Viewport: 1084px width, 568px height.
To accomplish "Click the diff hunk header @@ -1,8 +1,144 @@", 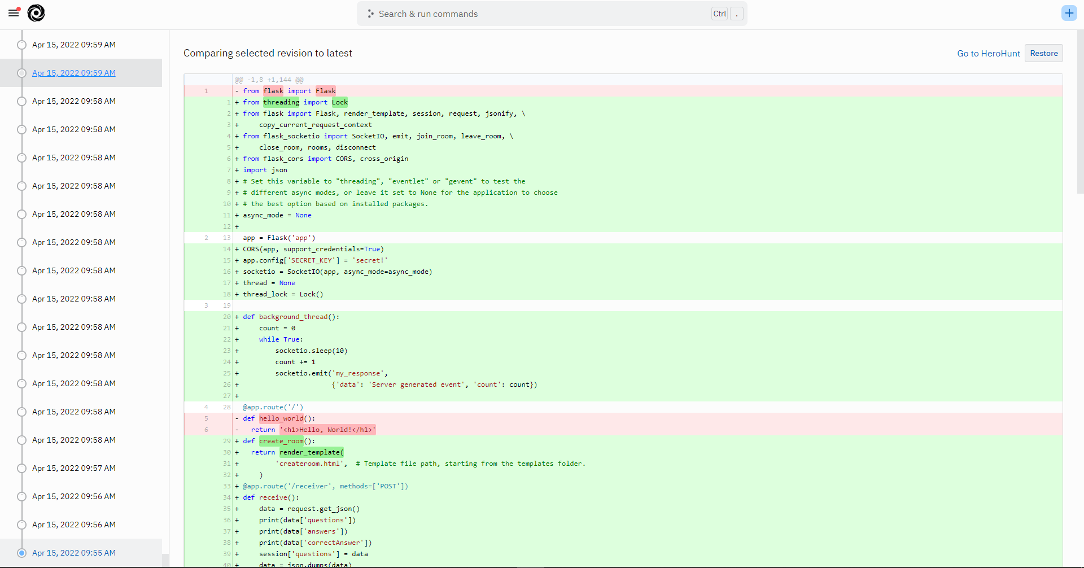I will pyautogui.click(x=269, y=80).
